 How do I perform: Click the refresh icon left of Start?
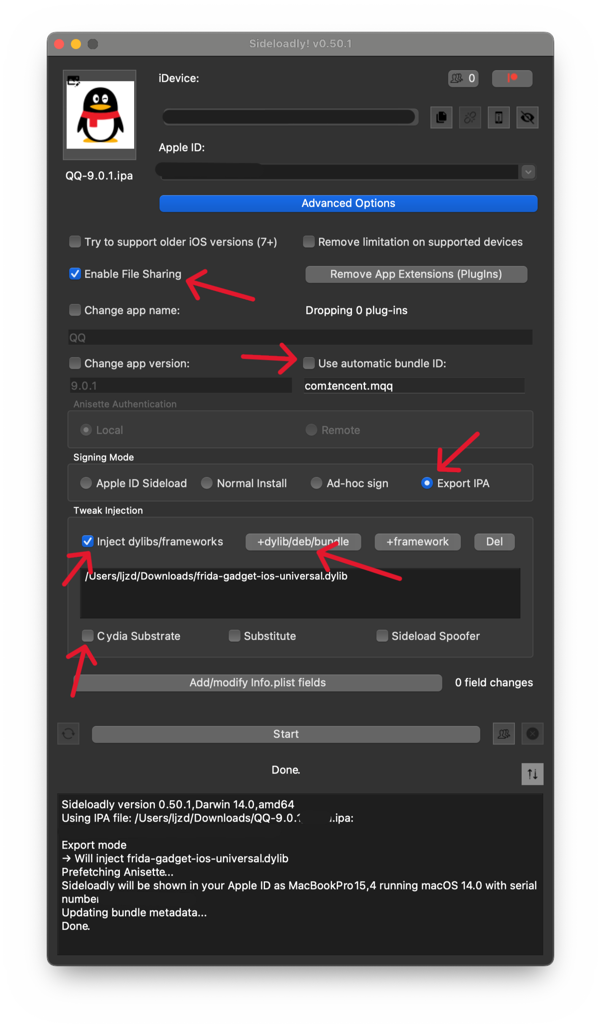[x=68, y=734]
